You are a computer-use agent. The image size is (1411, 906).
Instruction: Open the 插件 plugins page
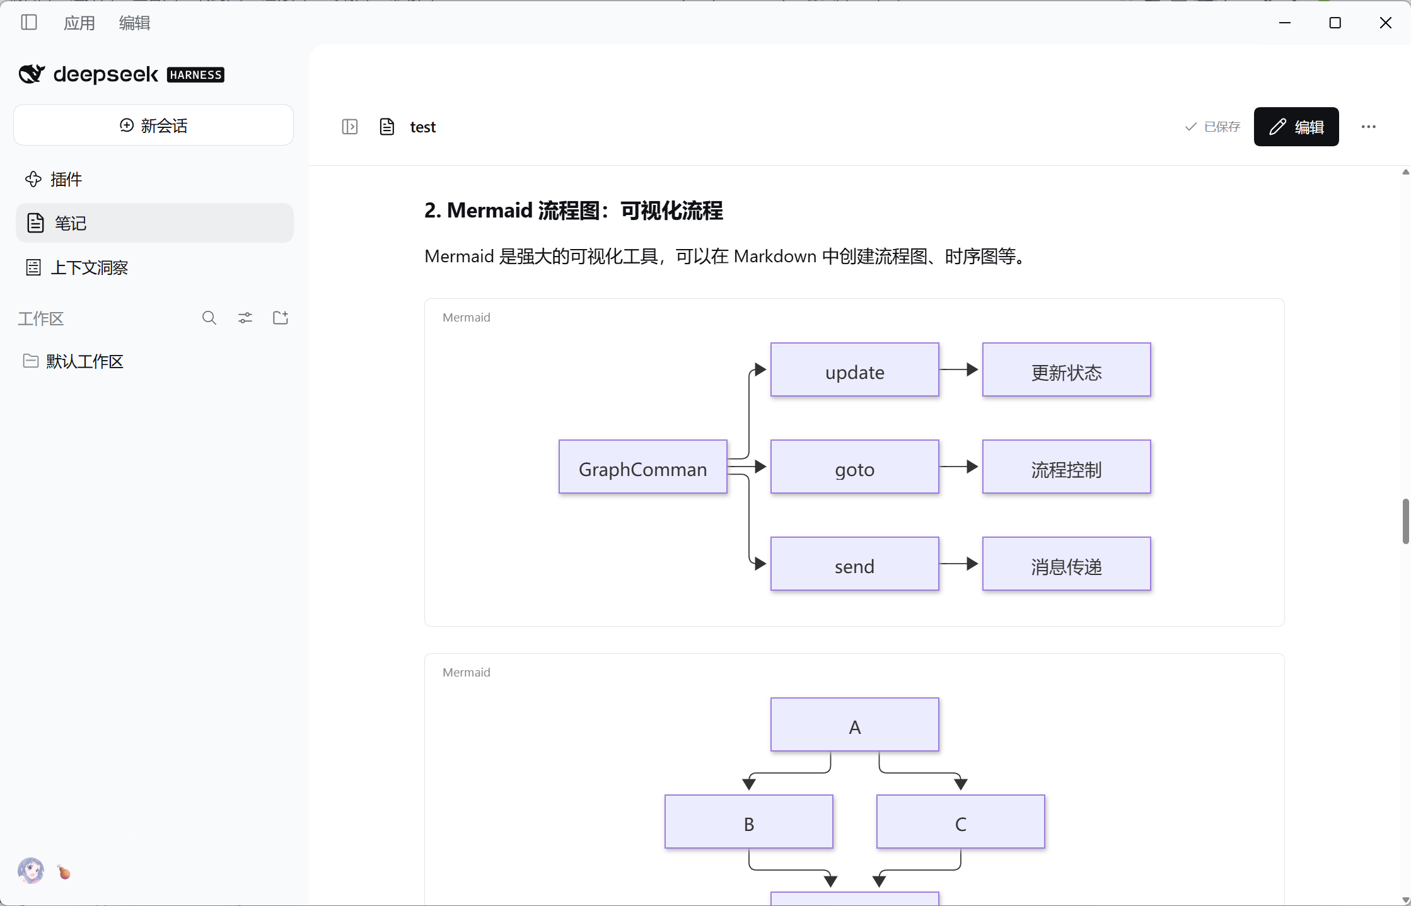(154, 179)
